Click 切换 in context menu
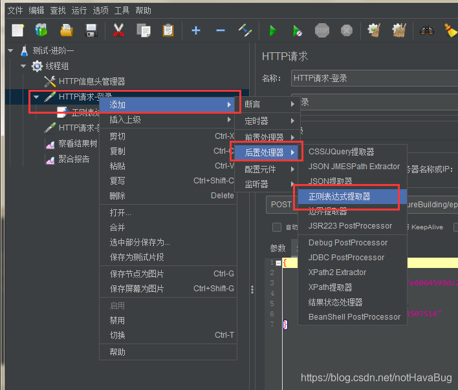The image size is (458, 390). (168, 335)
